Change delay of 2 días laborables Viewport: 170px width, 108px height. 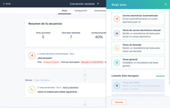click(42, 80)
